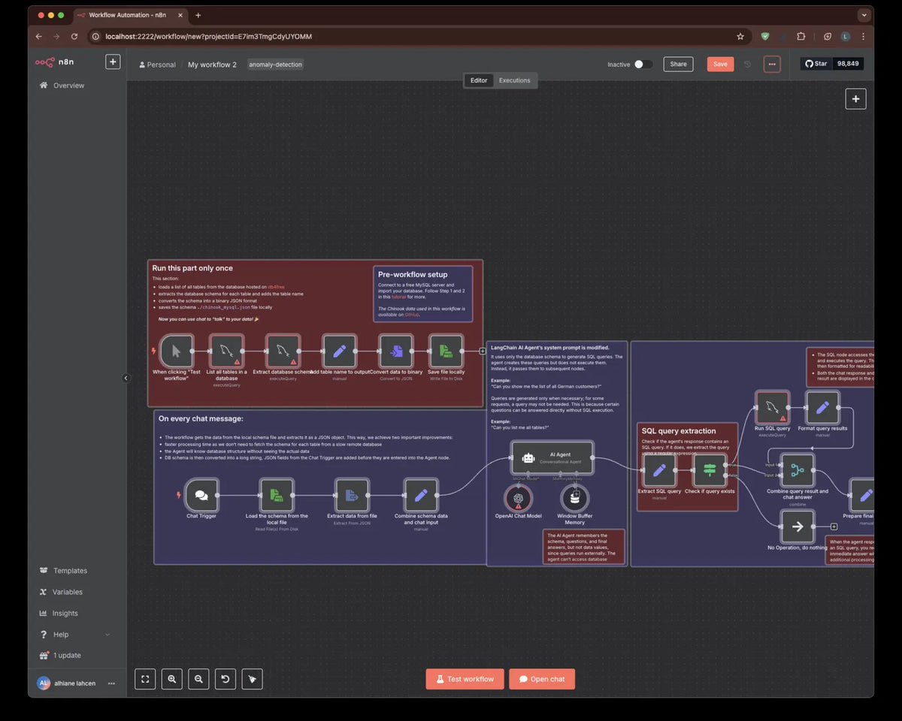
Task: Click the 'tutorial' link in Pre-workflow setup note
Action: (398, 297)
